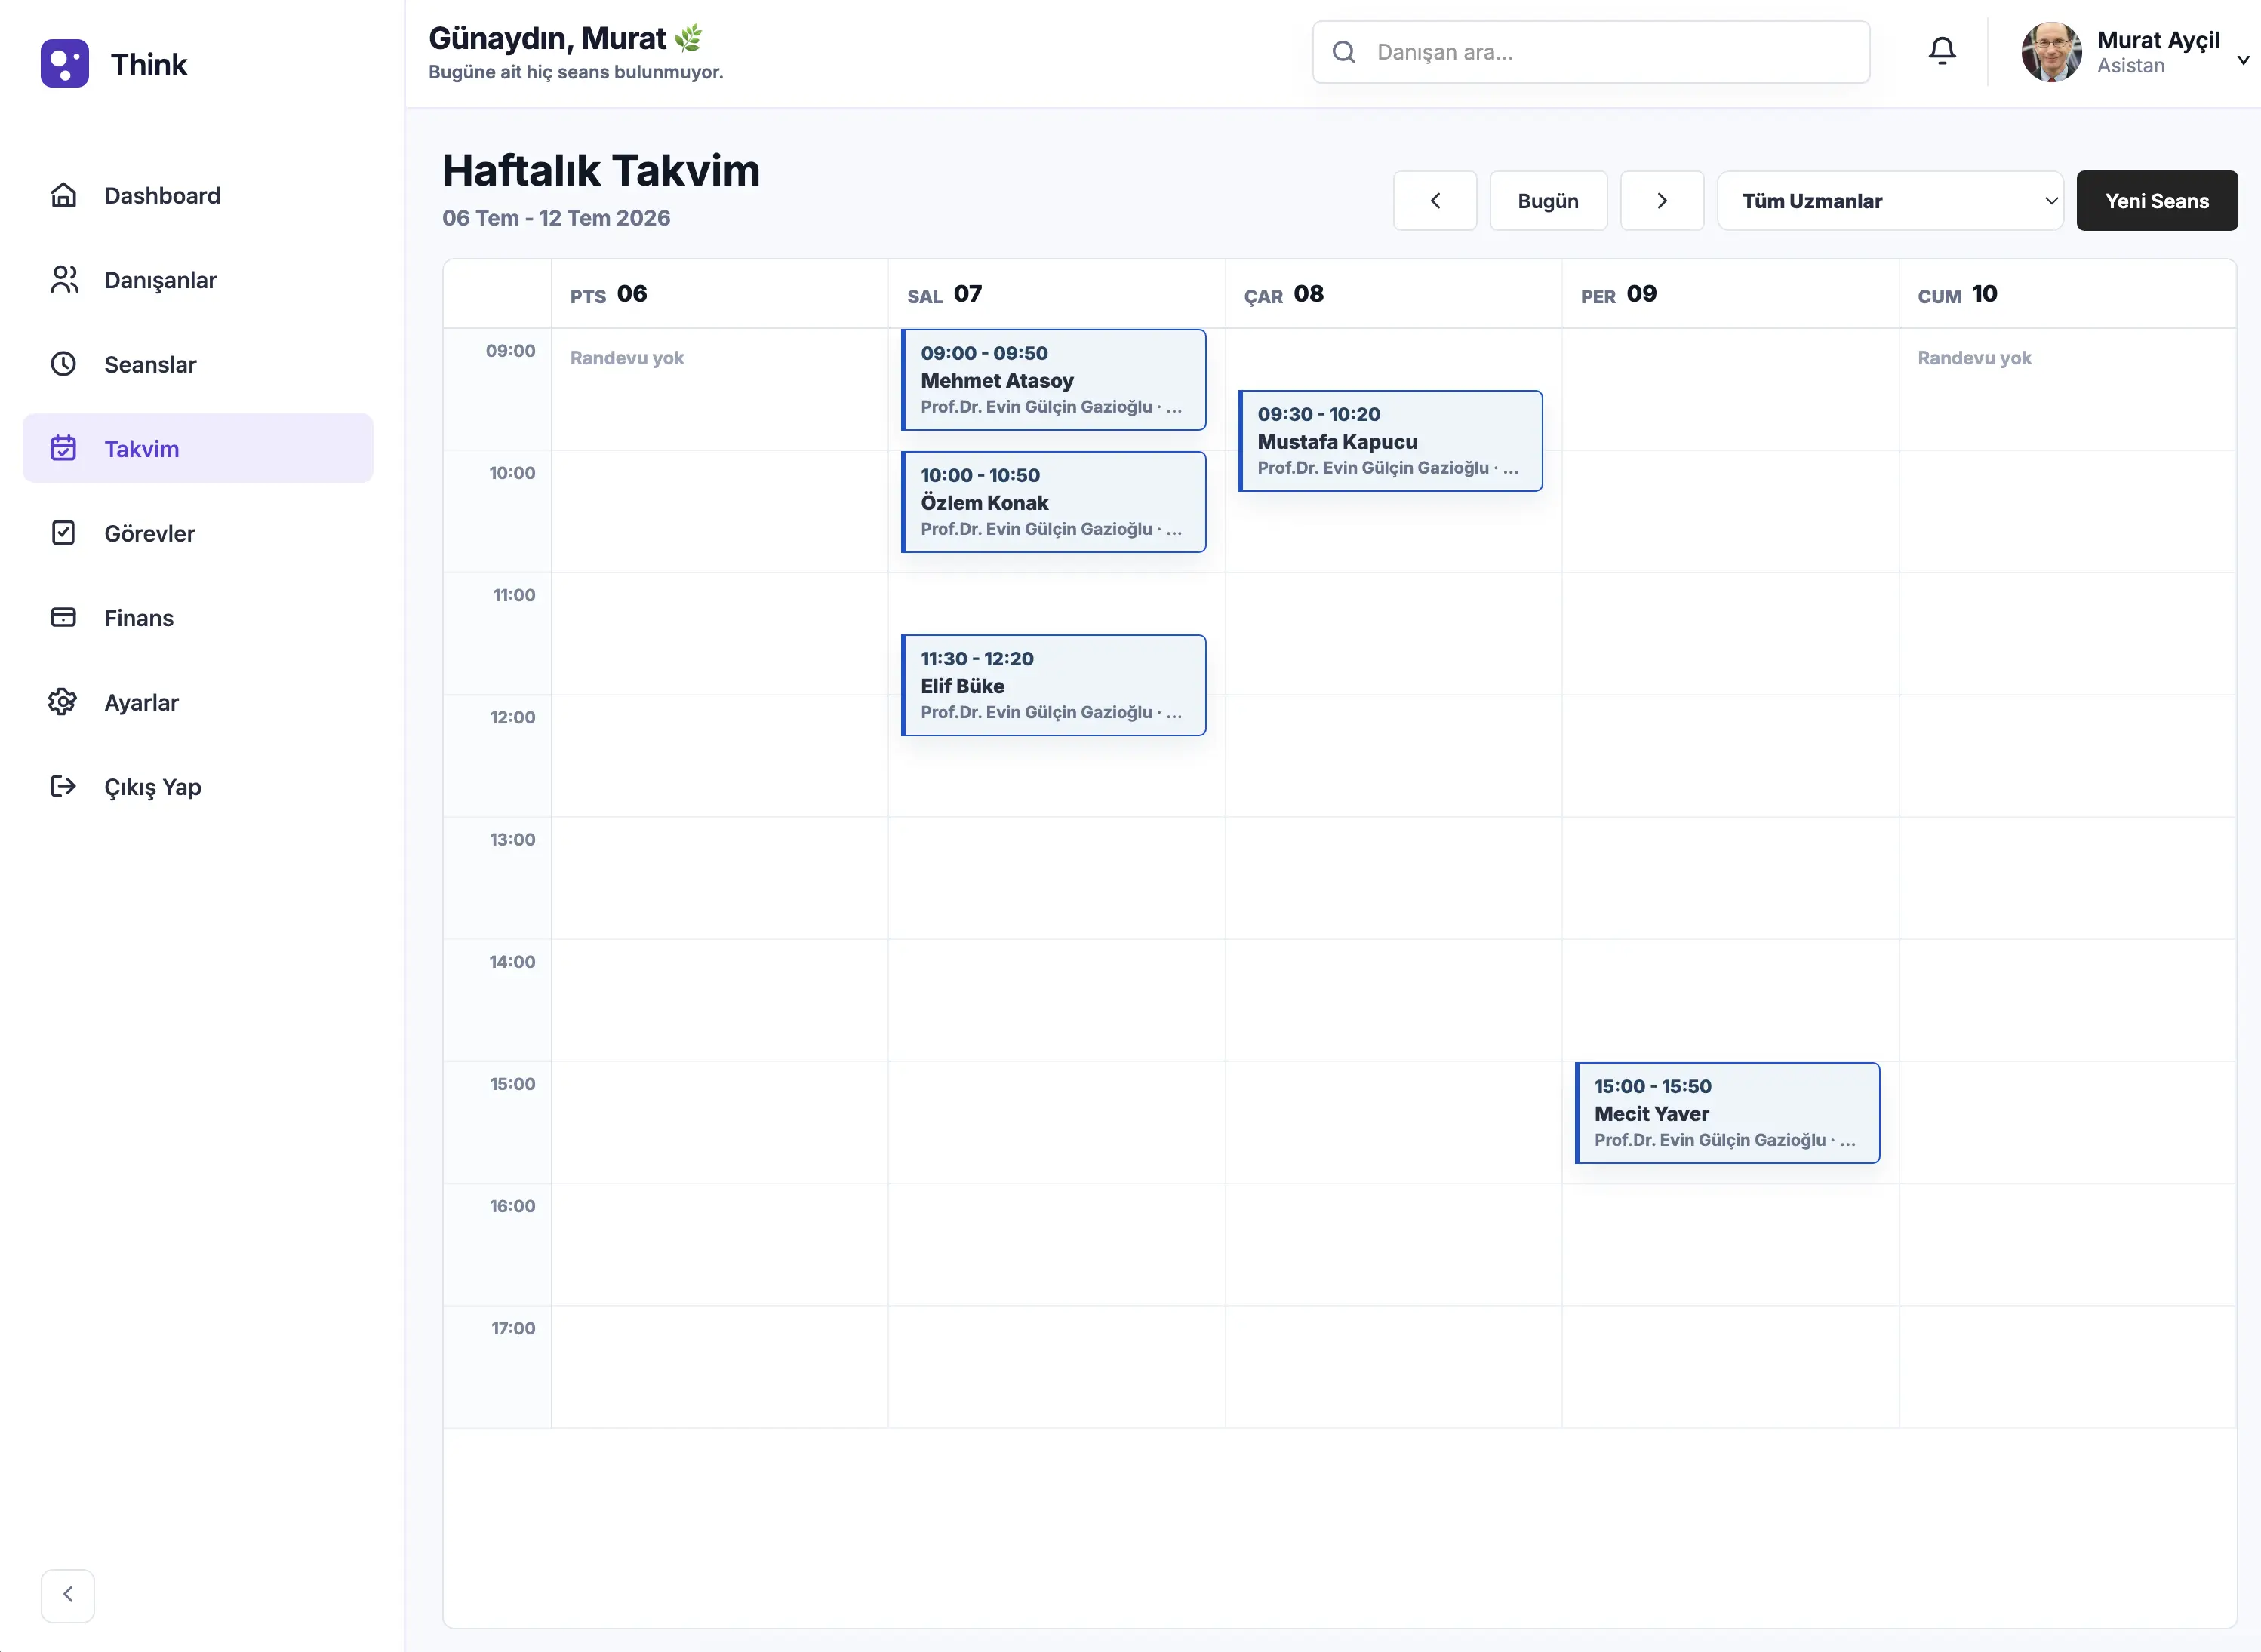Click the Görevler checkbox icon
This screenshot has height=1652, width=2261.
click(x=63, y=533)
